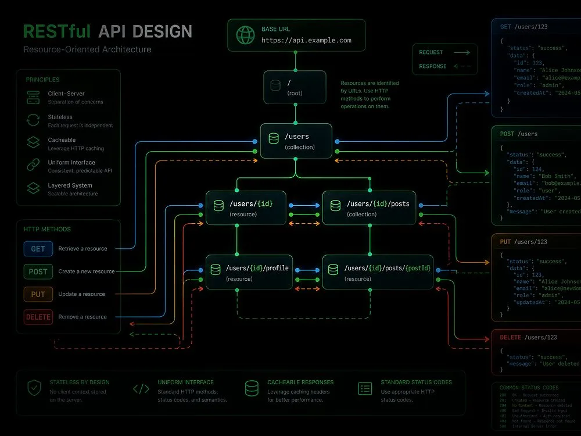Click the database icon in the /users collection node
581x436 pixels.
coord(274,138)
